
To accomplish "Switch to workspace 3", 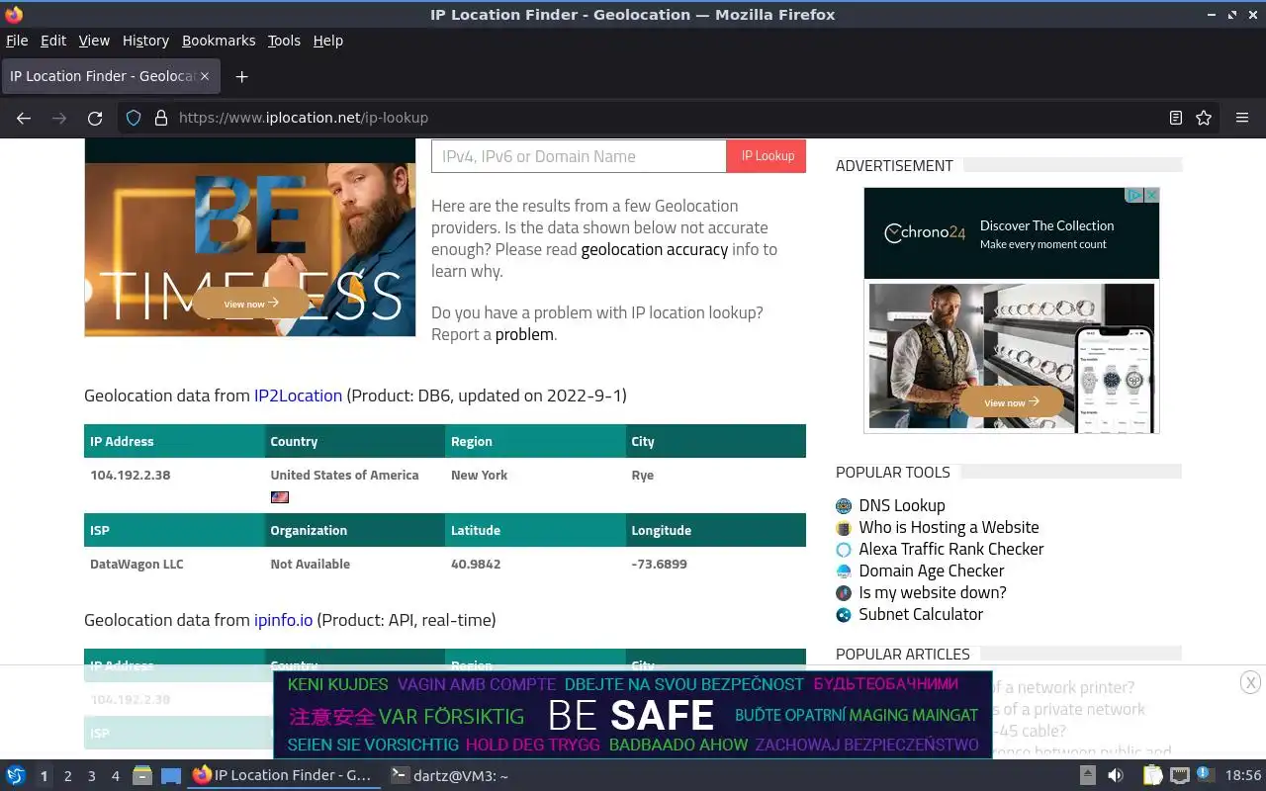I will click(91, 776).
